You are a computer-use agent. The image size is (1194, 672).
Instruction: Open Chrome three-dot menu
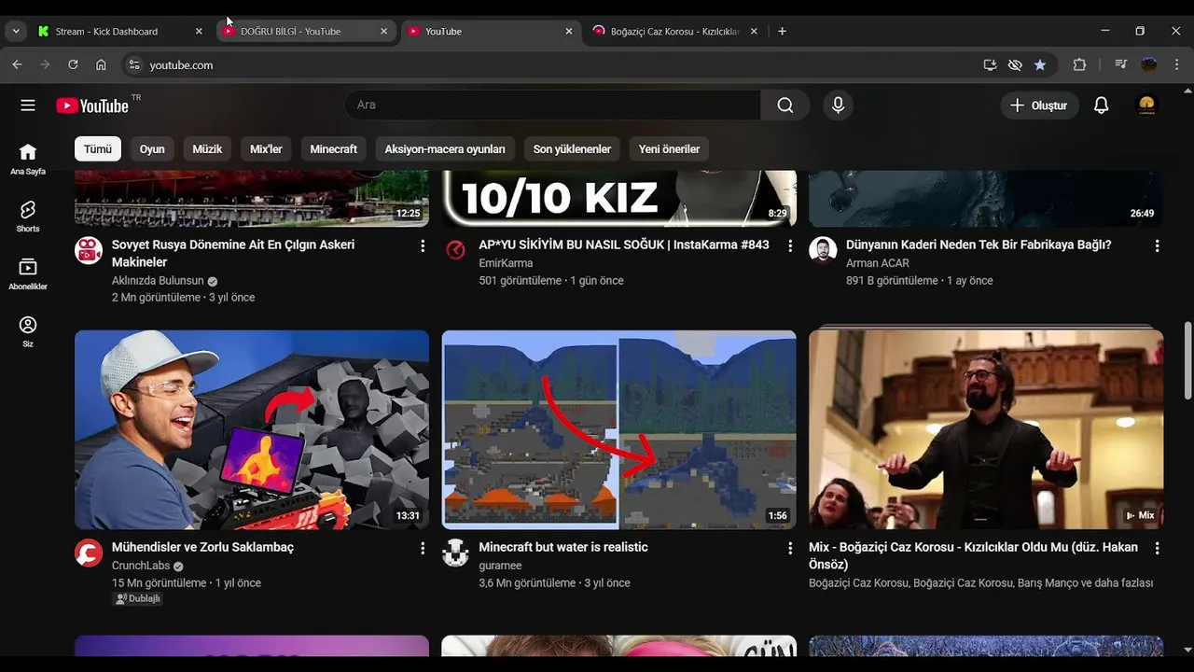click(x=1177, y=64)
